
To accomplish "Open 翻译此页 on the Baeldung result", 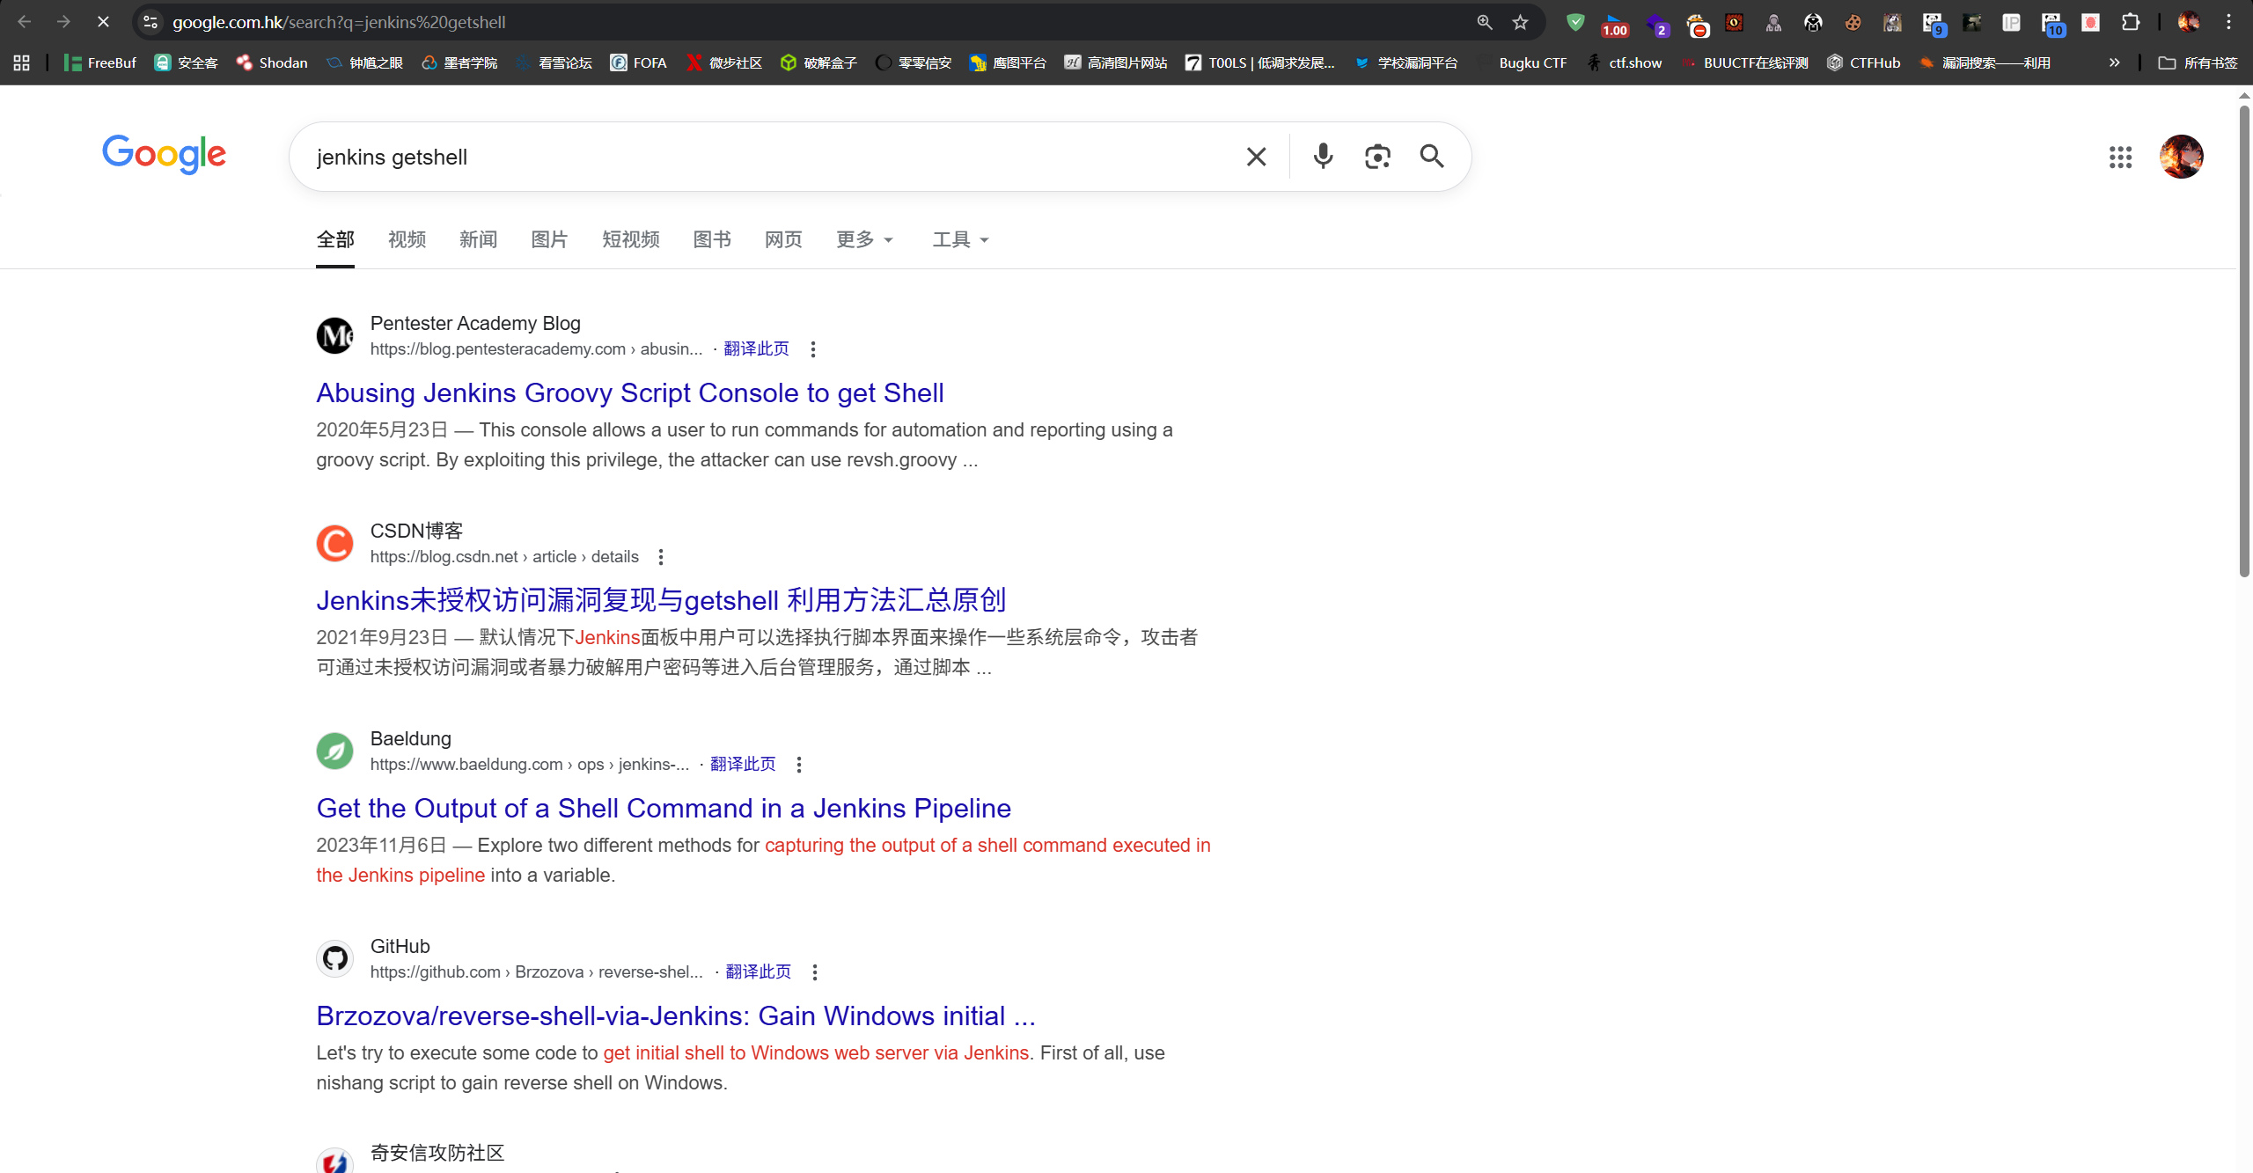I will click(741, 764).
